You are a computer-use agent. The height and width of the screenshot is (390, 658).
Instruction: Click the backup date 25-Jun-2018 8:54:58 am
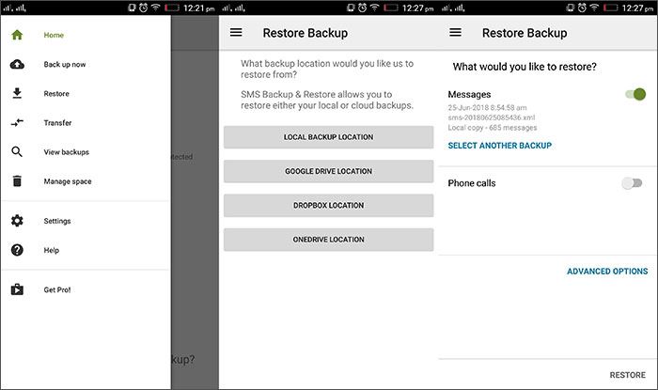coord(487,107)
